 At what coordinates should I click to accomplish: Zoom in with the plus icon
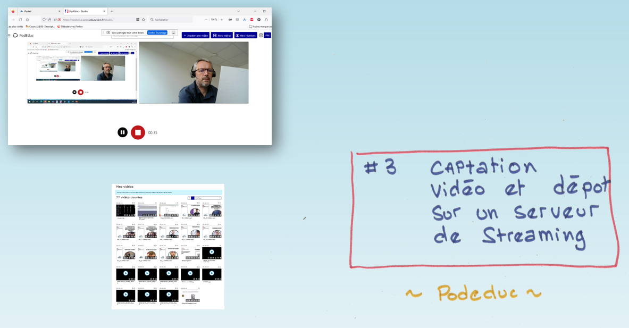click(222, 20)
